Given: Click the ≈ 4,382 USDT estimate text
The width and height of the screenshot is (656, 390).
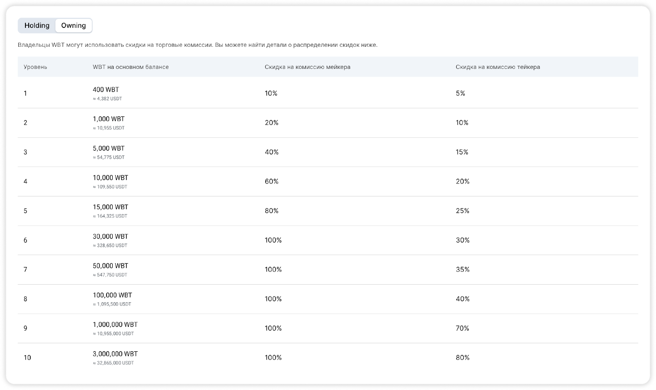Looking at the screenshot, I should coord(107,99).
